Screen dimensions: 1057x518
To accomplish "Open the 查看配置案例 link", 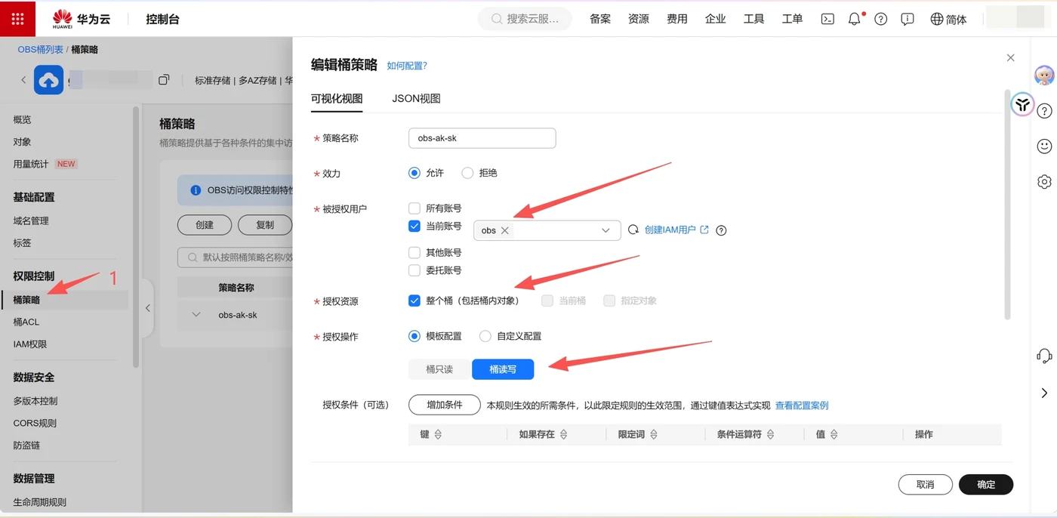I will 802,405.
